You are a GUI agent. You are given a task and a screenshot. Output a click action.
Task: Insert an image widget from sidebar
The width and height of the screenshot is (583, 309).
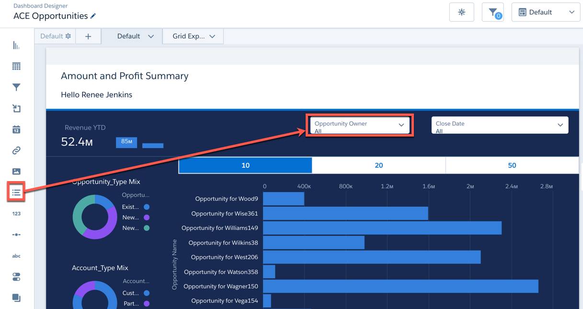pyautogui.click(x=16, y=172)
